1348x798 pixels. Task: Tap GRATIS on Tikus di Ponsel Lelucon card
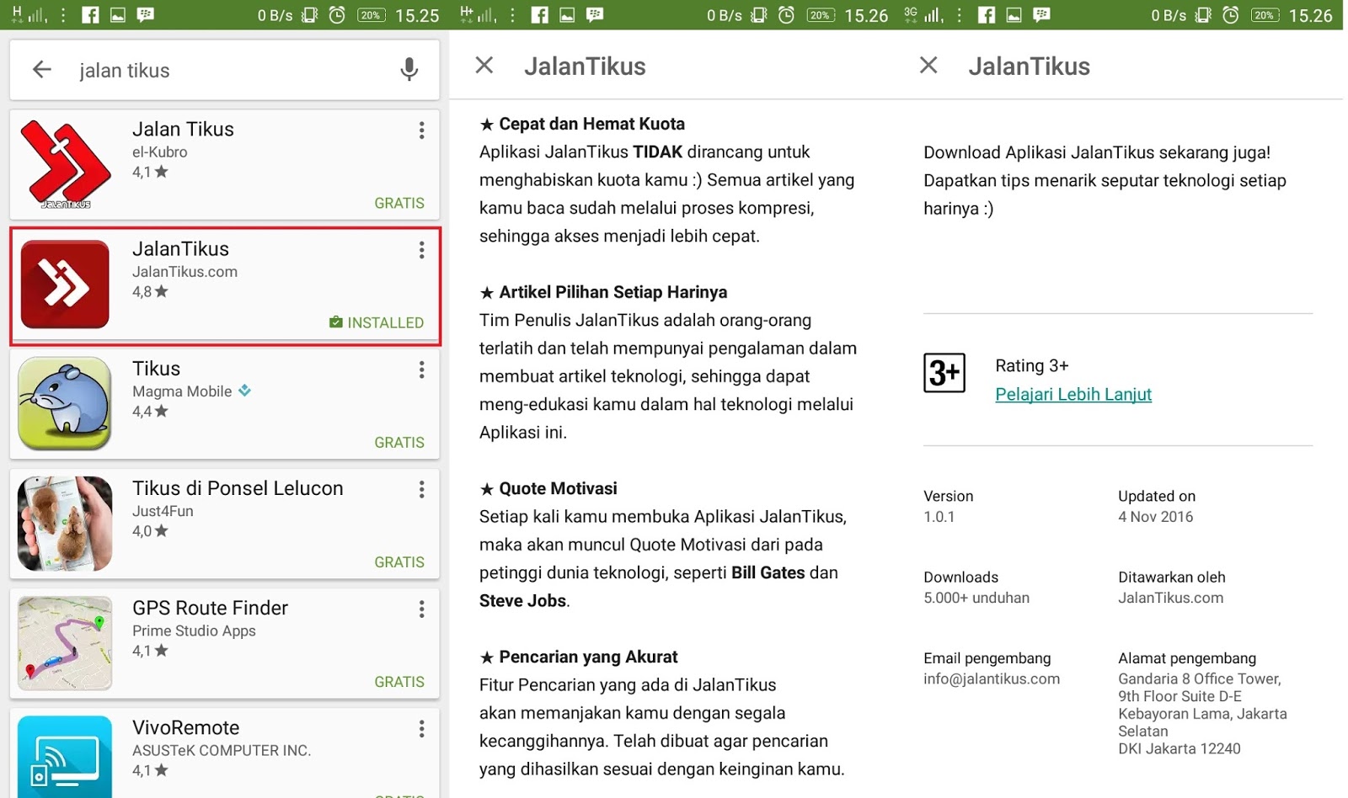click(x=399, y=561)
